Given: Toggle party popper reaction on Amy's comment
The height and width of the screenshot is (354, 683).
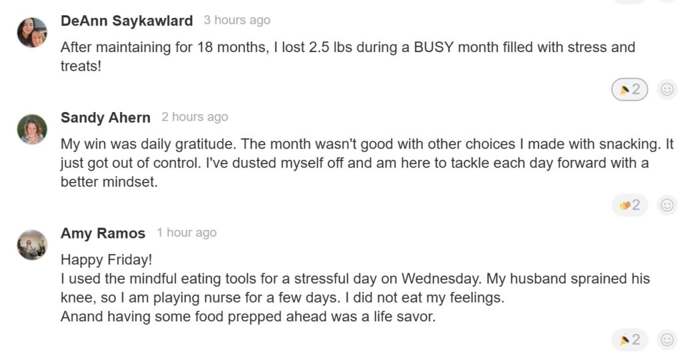Looking at the screenshot, I should click(x=630, y=340).
